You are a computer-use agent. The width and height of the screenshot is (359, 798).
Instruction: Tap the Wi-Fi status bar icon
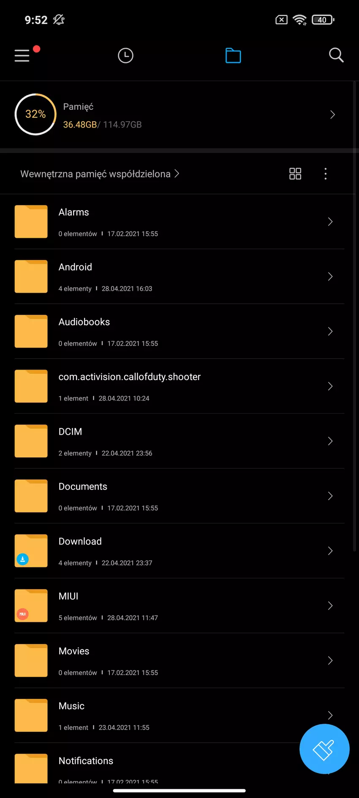[300, 20]
